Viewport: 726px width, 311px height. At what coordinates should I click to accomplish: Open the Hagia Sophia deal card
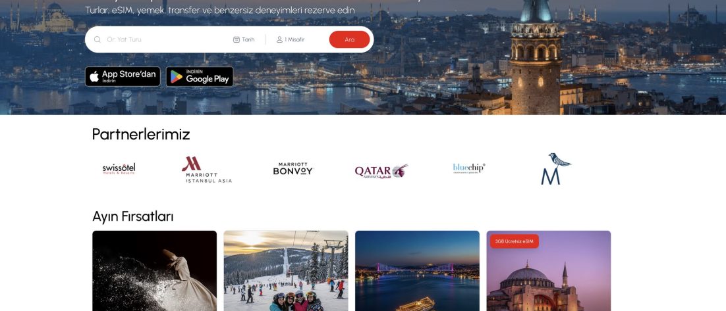click(549, 271)
